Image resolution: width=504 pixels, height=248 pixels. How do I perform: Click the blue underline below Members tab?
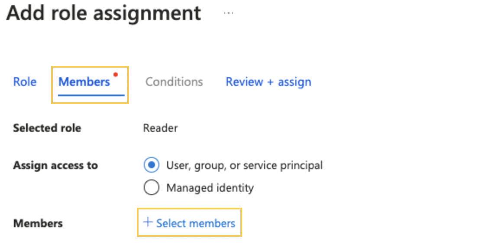coord(91,95)
